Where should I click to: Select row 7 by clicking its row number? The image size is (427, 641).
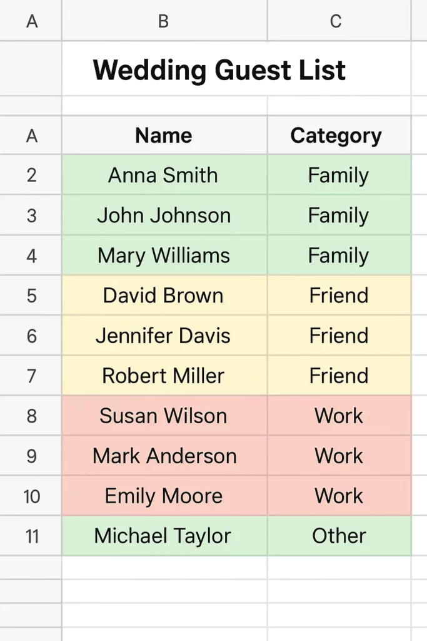(x=31, y=376)
